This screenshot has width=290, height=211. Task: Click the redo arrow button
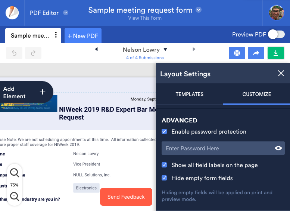point(33,53)
